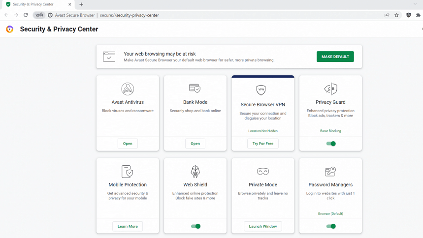This screenshot has height=238, width=423.
Task: Click the Avast shield toolbar icon
Action: tap(408, 15)
